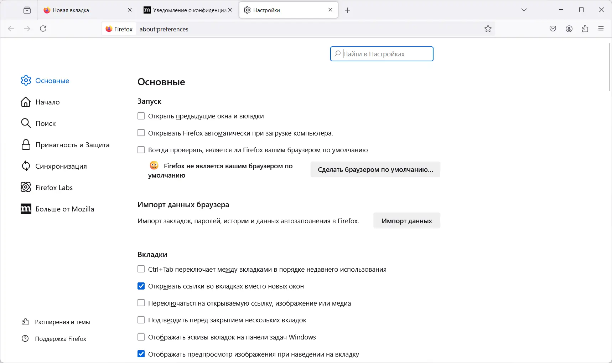
Task: Select the Поиск settings section
Action: (45, 123)
